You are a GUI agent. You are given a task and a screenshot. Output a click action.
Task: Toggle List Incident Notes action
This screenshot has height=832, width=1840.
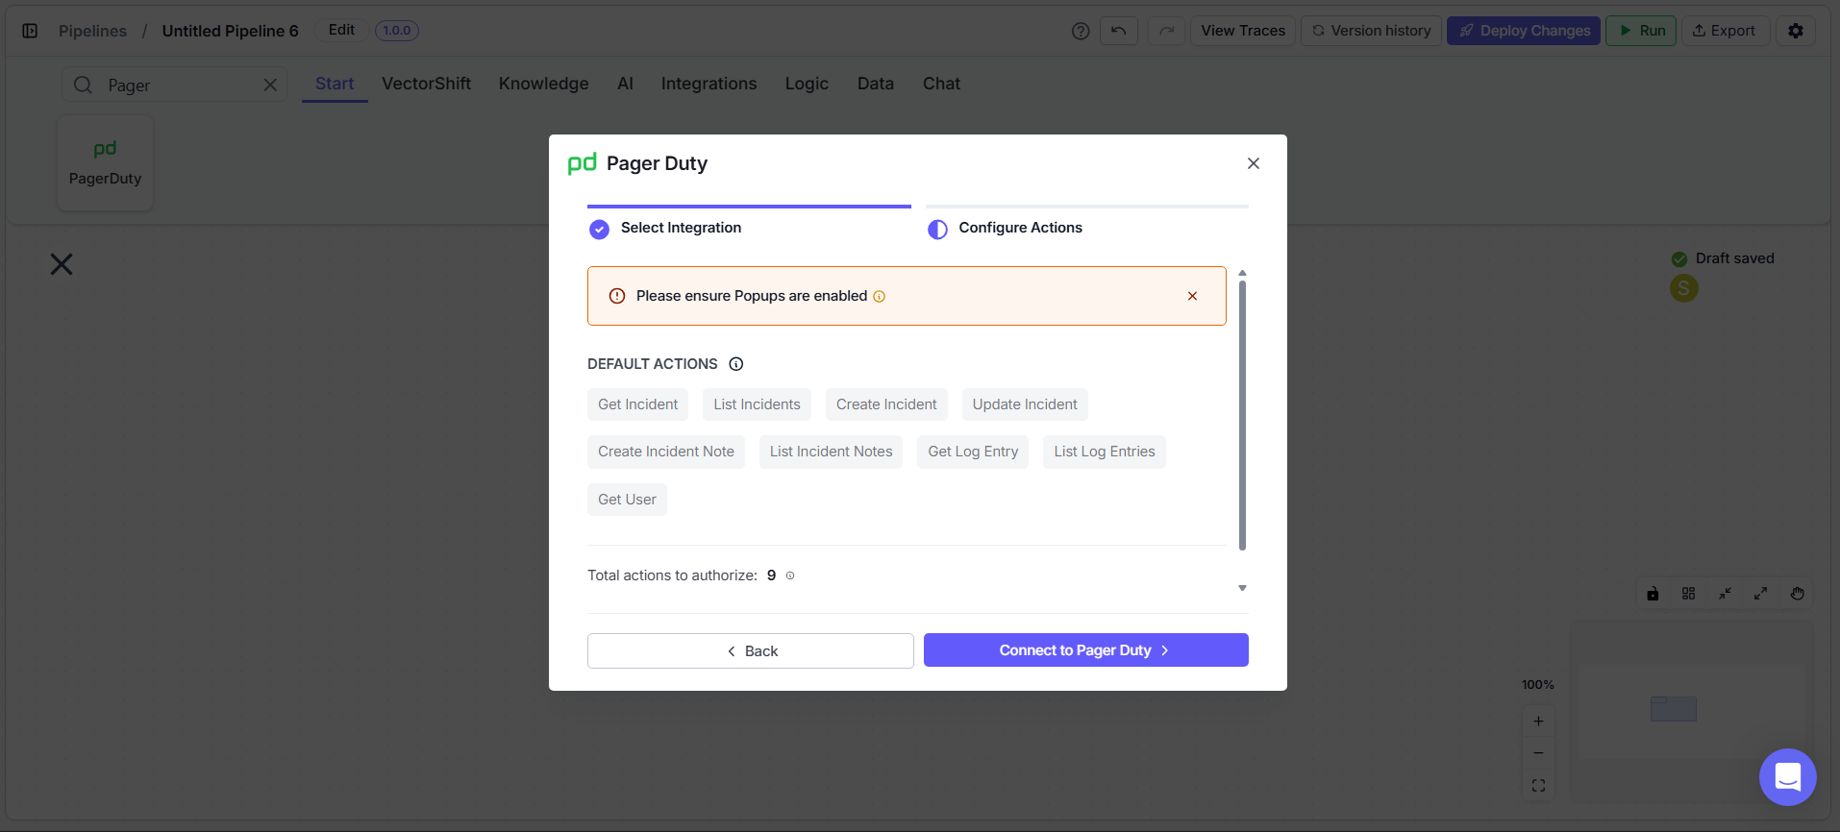point(831,452)
